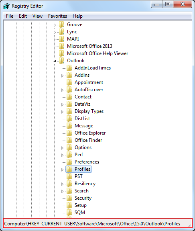195x231 pixels.
Task: Select the Preferences folder icon
Action: coord(69,162)
